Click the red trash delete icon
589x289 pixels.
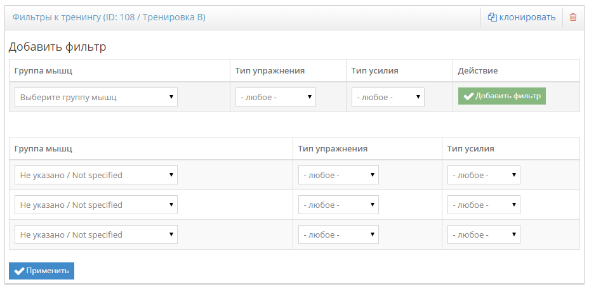click(573, 17)
